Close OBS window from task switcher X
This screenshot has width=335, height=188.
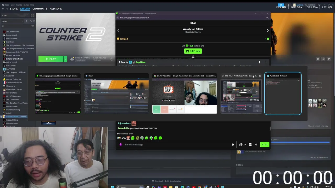click(260, 76)
